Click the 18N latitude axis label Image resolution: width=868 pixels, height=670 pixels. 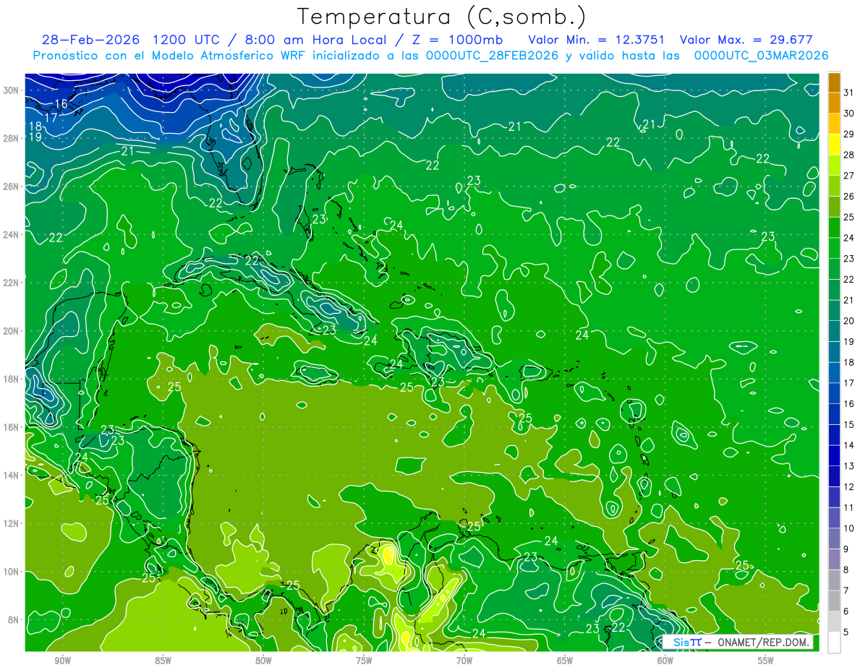(x=11, y=379)
